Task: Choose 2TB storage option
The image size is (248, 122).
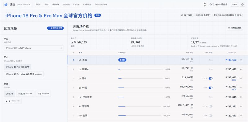Action: (x=13, y=101)
